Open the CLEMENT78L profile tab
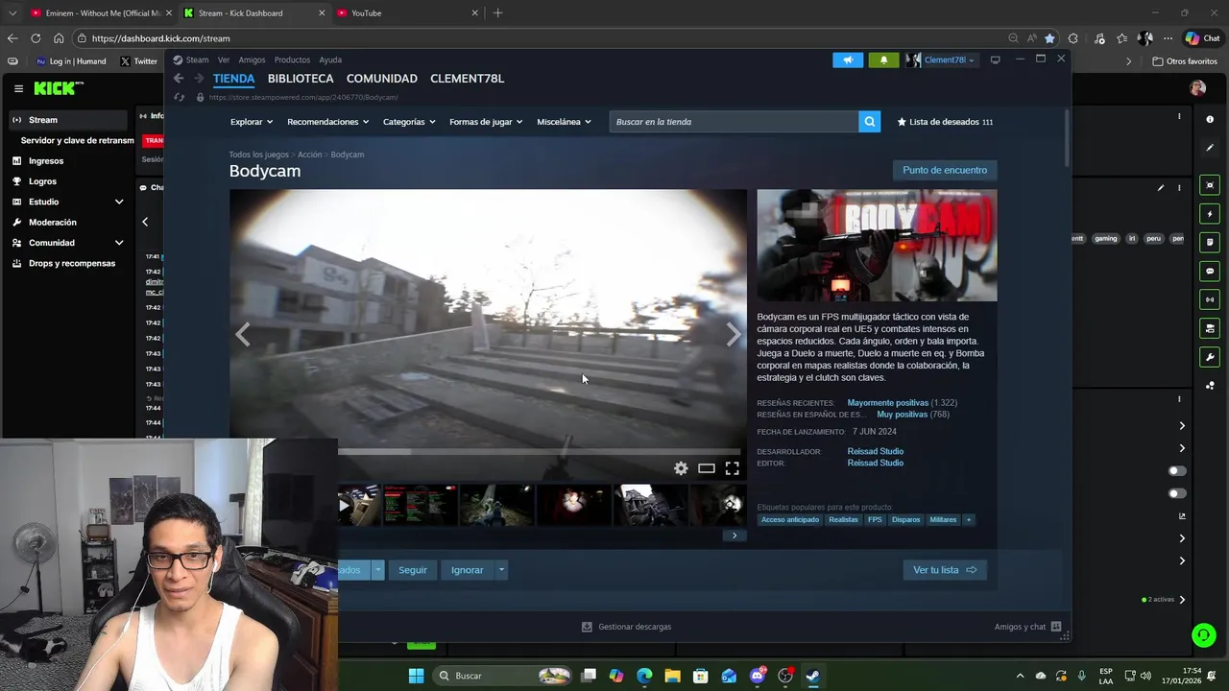This screenshot has height=691, width=1229. (x=467, y=79)
